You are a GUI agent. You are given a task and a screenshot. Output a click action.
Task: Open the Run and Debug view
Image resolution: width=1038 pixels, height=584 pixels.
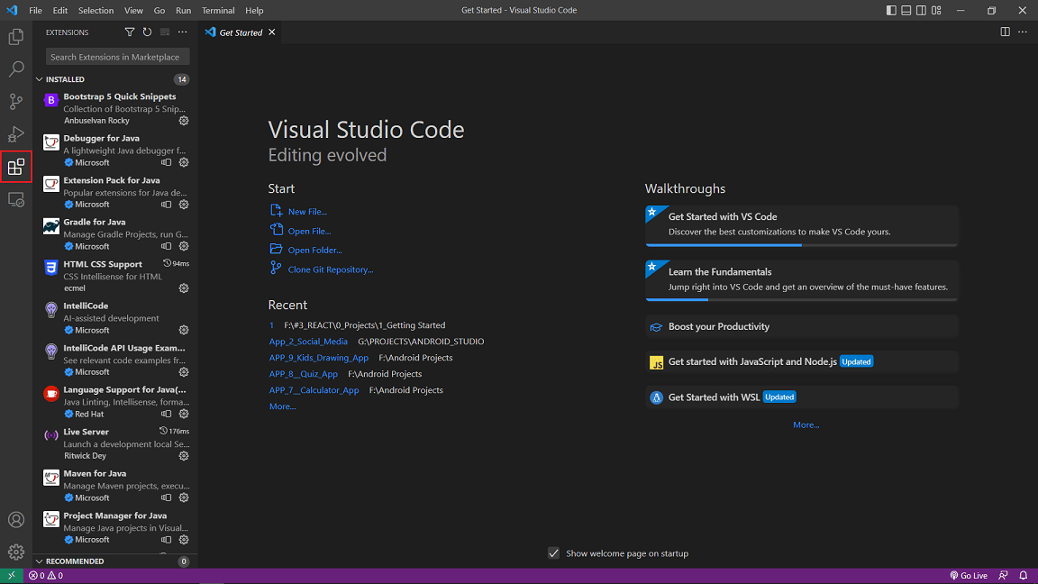16,133
